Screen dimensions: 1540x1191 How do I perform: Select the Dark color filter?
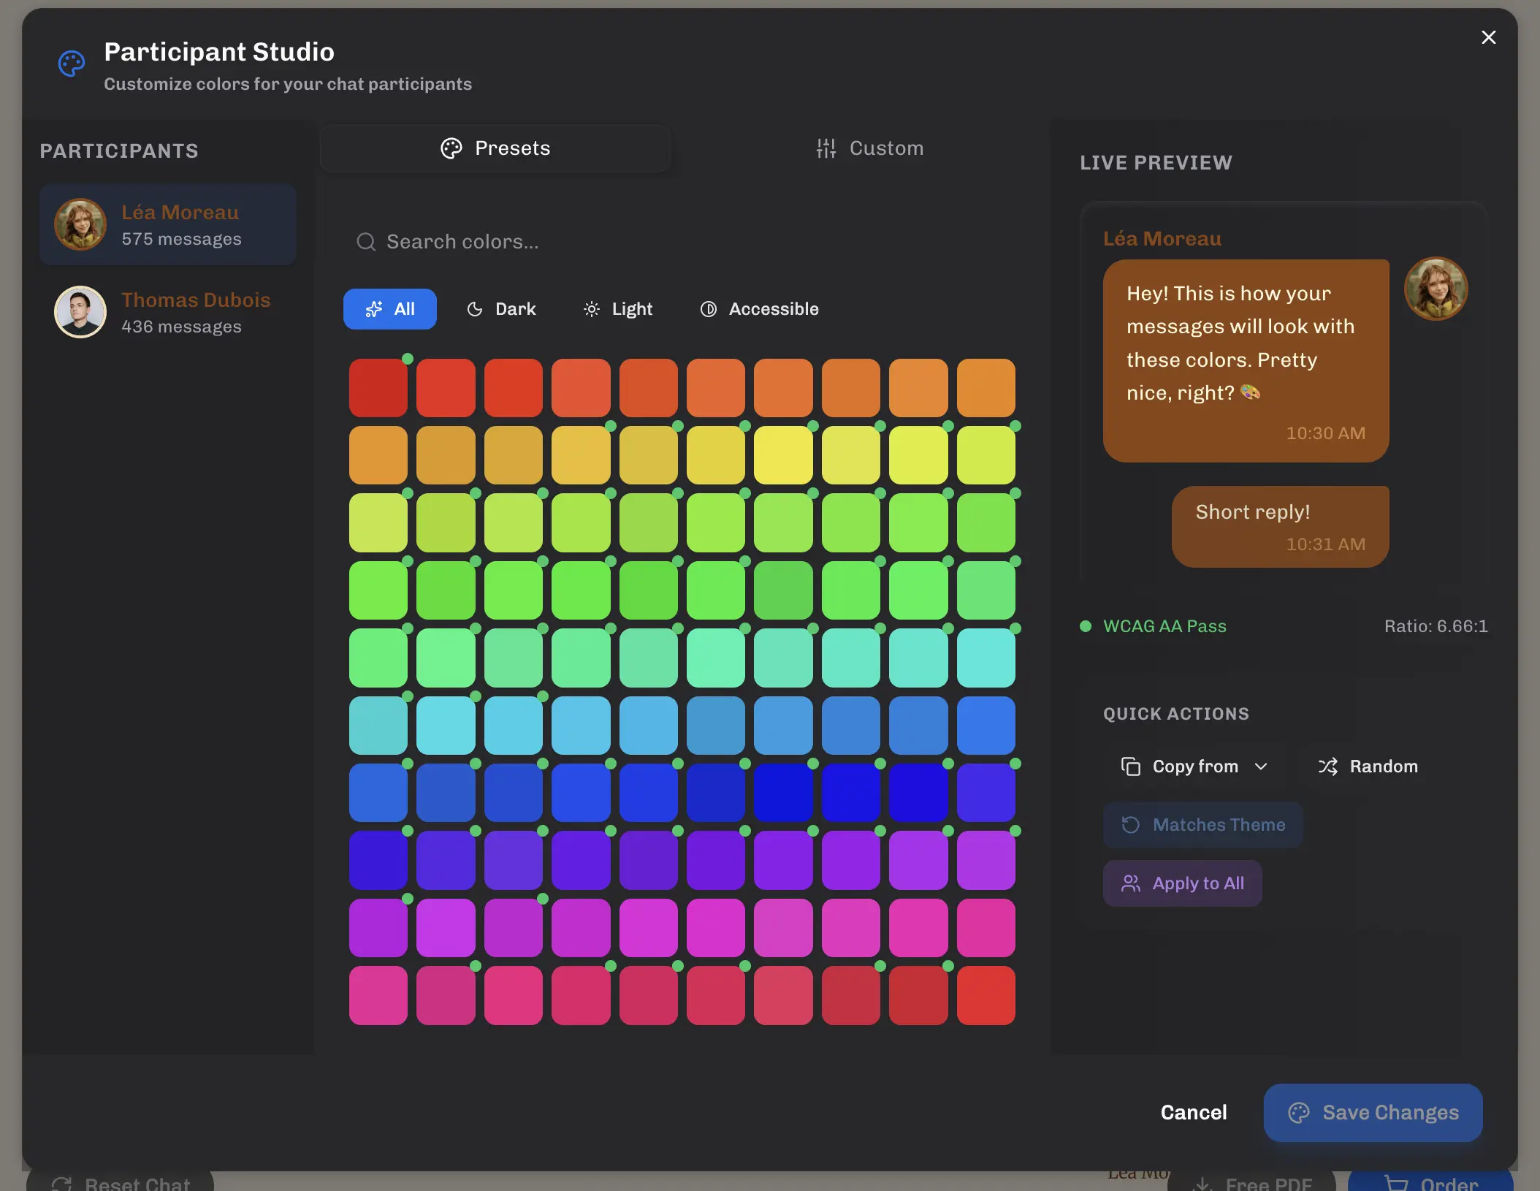501,309
